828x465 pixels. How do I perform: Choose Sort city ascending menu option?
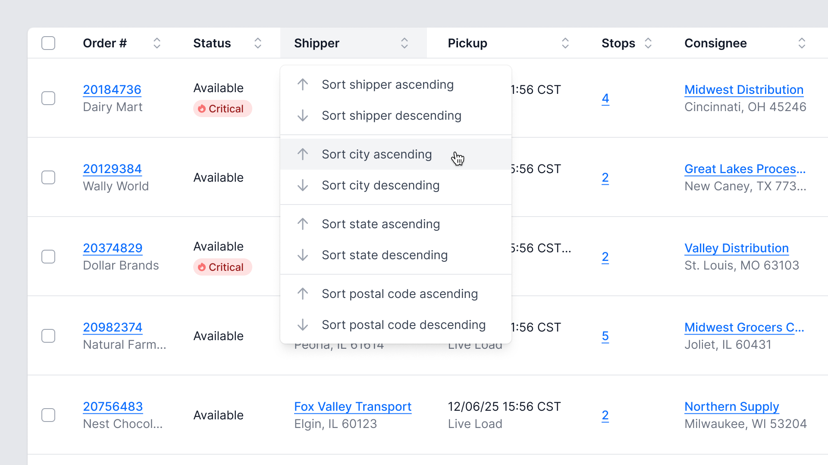coord(376,154)
